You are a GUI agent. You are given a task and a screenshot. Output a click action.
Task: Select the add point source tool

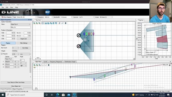coord(62,23)
